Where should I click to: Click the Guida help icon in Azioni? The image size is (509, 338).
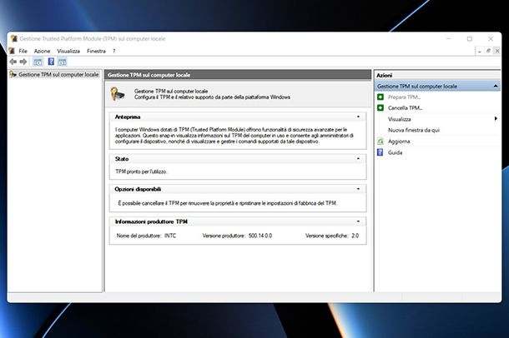click(x=380, y=152)
